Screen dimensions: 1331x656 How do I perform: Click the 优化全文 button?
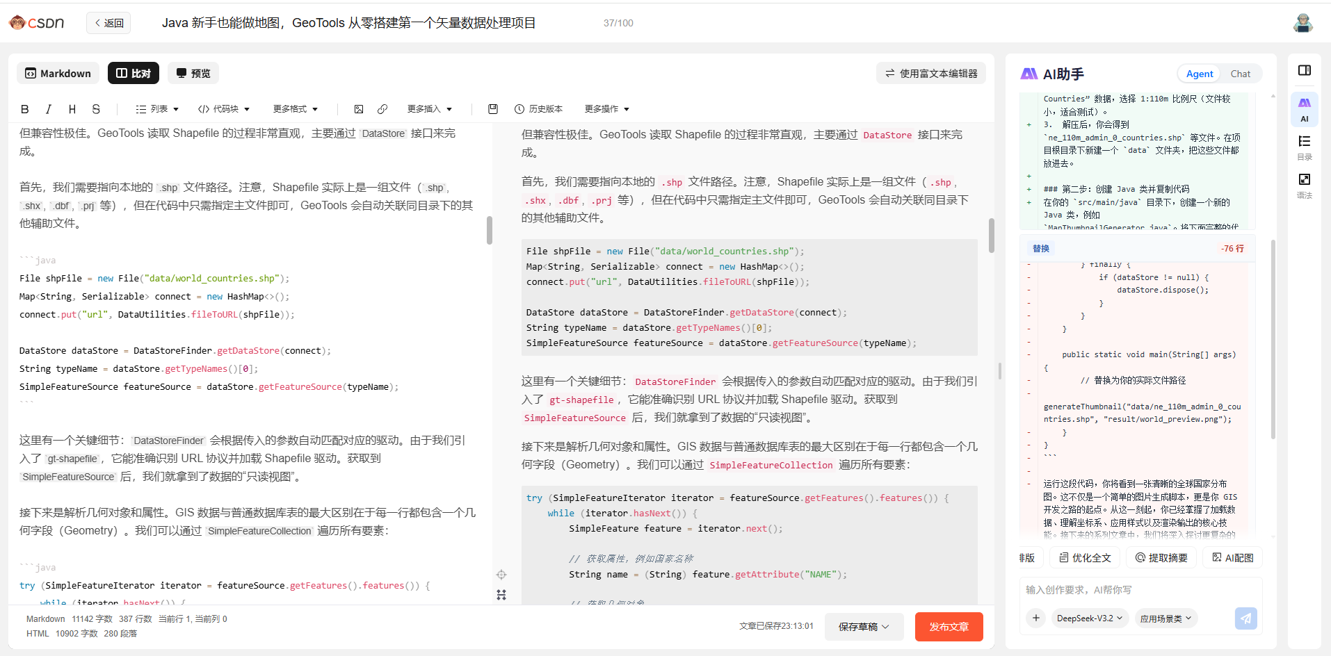1085,558
